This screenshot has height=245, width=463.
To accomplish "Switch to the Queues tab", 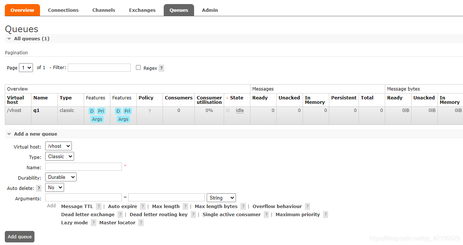I will point(179,10).
